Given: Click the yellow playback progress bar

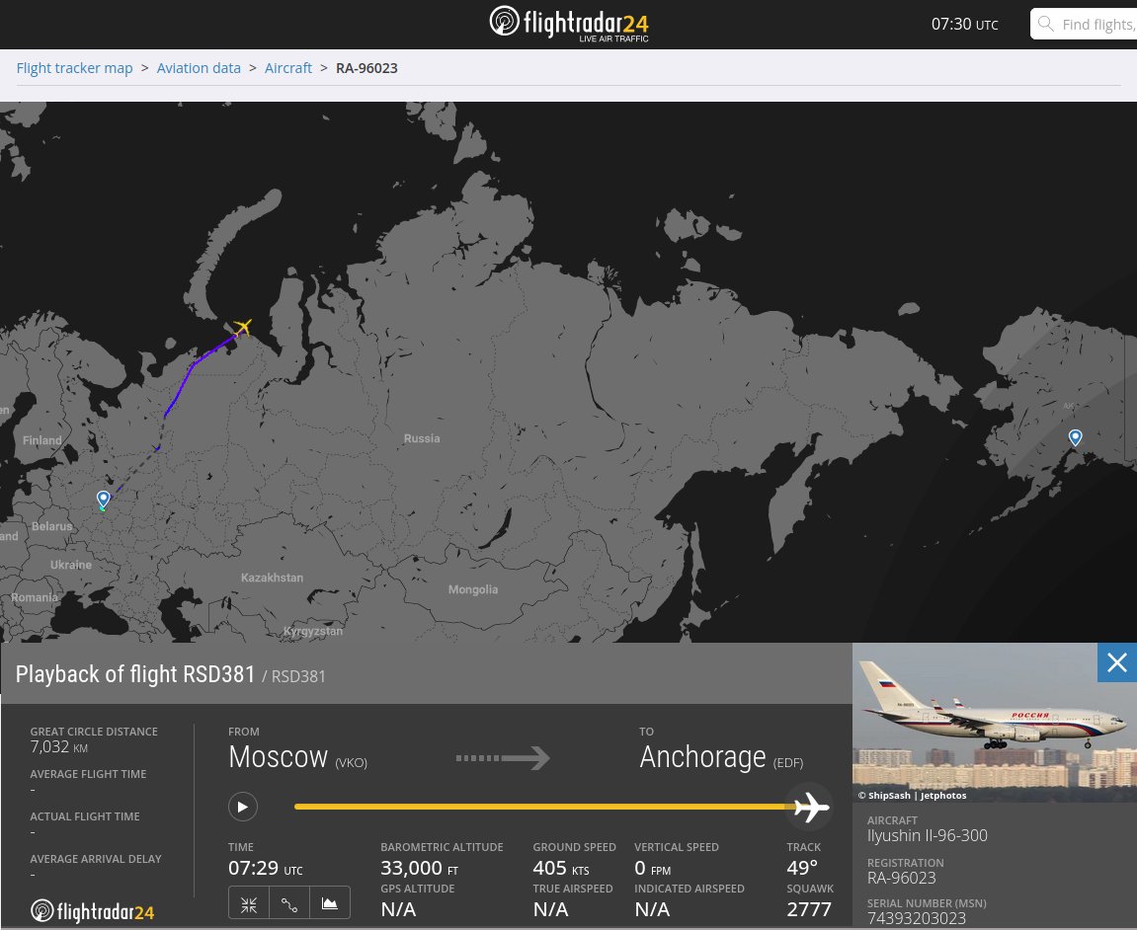Looking at the screenshot, I should coord(544,806).
